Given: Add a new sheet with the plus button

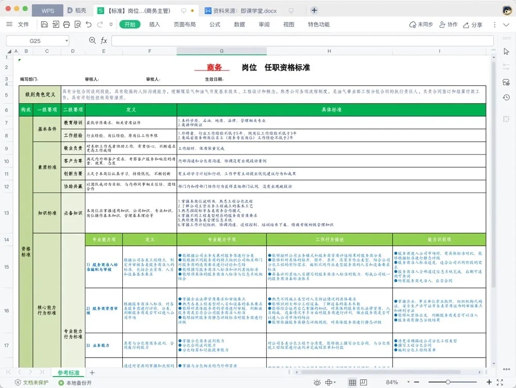Looking at the screenshot, I should pyautogui.click(x=92, y=372).
